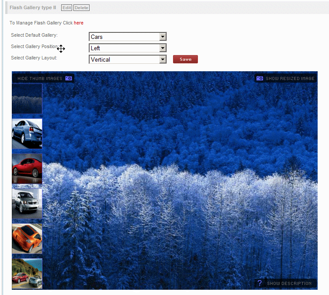
Task: Click Show Resized Image text
Action: click(x=290, y=79)
